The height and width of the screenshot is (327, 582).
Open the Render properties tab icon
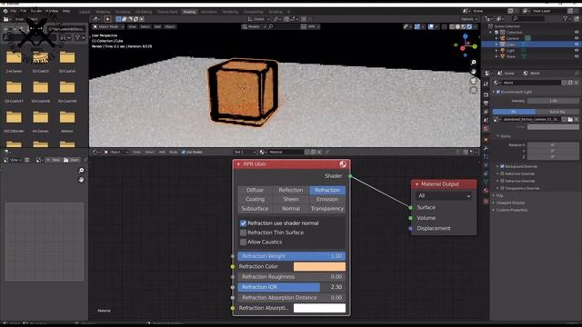coord(486,94)
